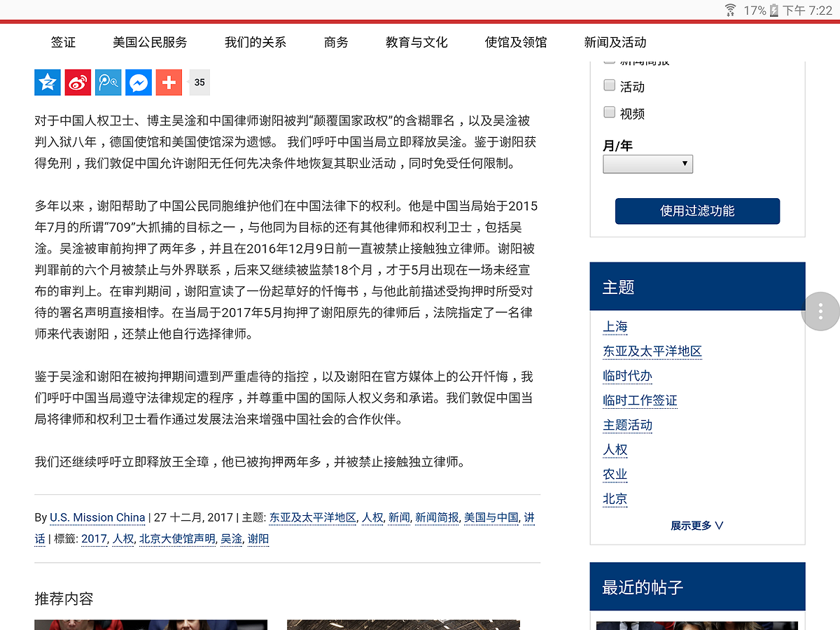Open the 签证 menu
This screenshot has width=840, height=630.
coord(63,42)
